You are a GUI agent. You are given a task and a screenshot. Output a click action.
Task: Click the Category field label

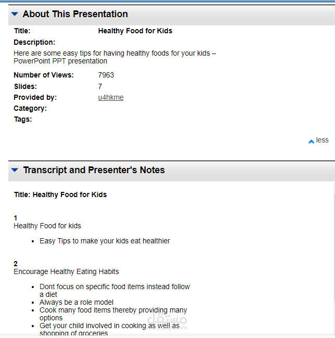[x=30, y=108]
